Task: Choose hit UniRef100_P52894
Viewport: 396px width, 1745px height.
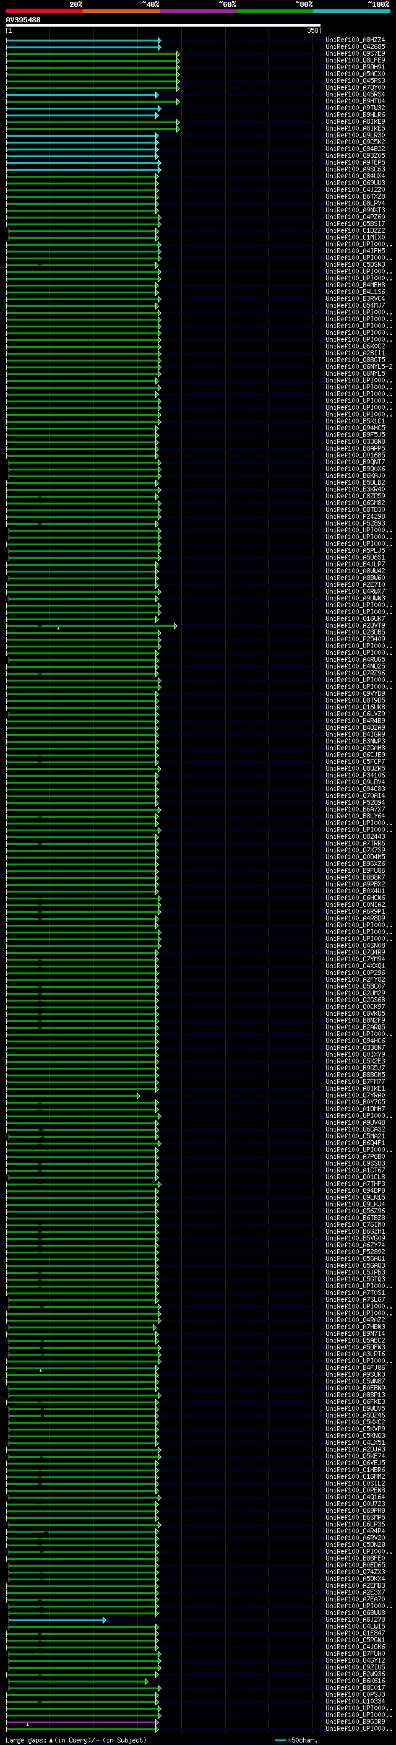Action: 355,803
